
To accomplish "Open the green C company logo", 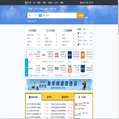I will click(31, 55).
